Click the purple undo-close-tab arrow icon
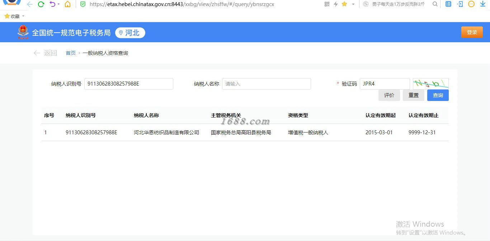 pyautogui.click(x=53, y=4)
